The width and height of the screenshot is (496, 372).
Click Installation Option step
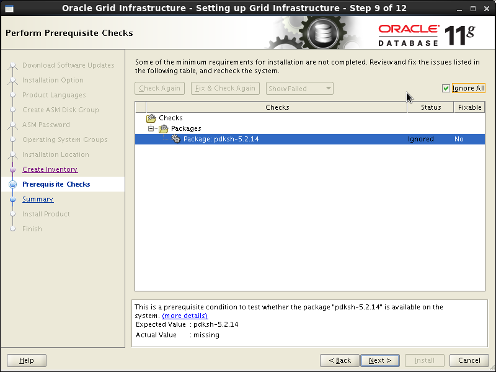pos(53,80)
